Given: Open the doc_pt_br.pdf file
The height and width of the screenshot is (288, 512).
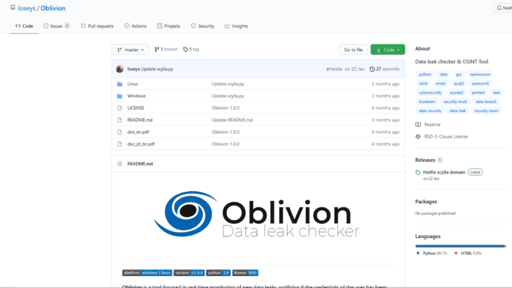Looking at the screenshot, I should pos(141,144).
